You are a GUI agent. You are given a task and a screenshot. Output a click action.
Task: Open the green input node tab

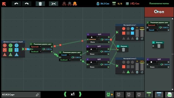149,94
